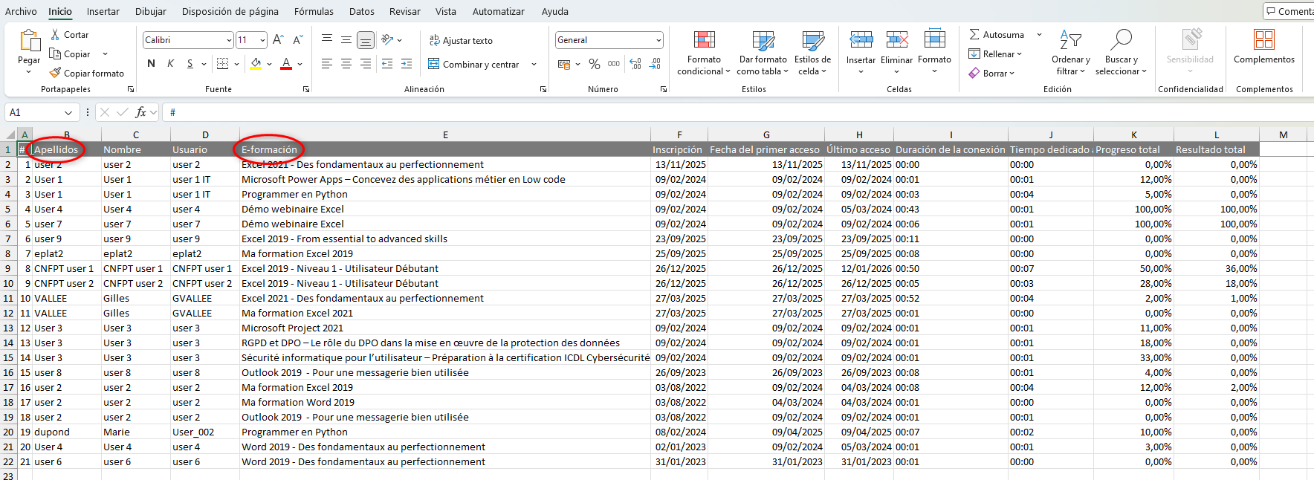Open the font name Calibri dropdown

coord(229,40)
